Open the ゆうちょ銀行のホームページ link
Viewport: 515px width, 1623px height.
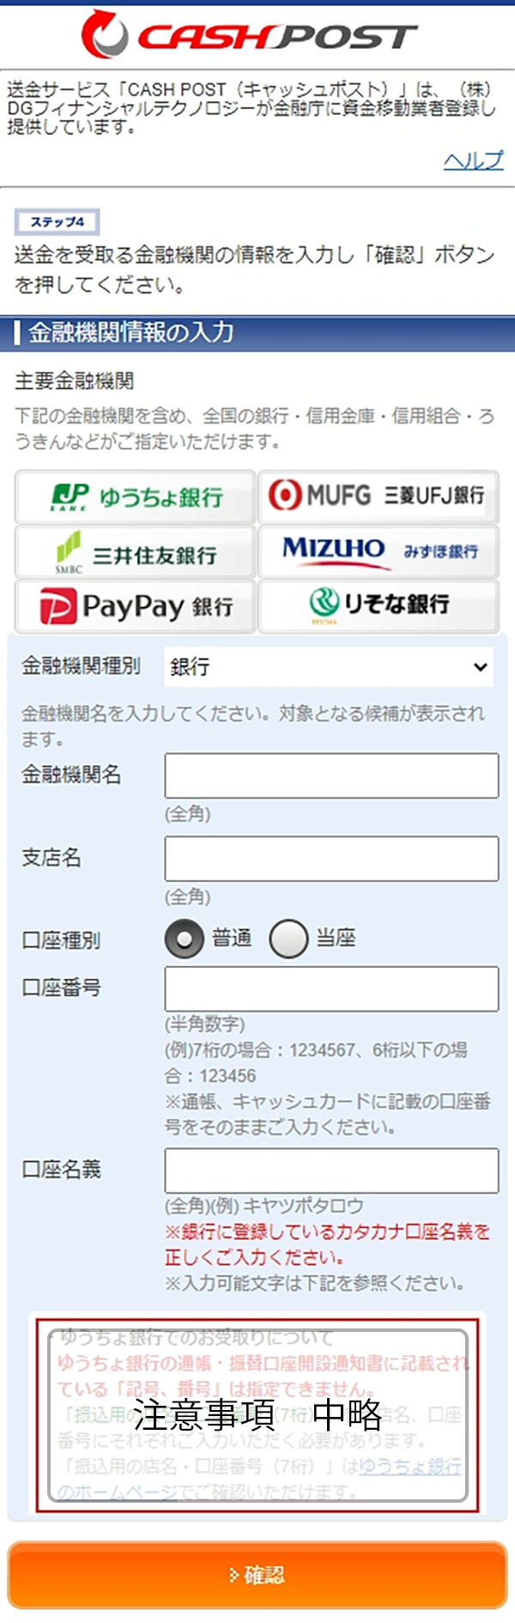259,1480
